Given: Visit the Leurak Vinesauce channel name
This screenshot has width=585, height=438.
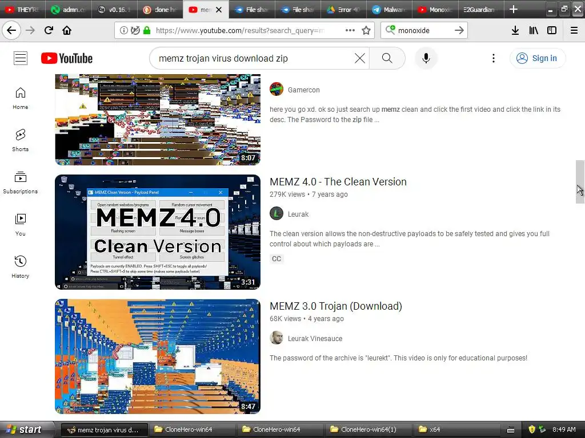Looking at the screenshot, I should (315, 339).
